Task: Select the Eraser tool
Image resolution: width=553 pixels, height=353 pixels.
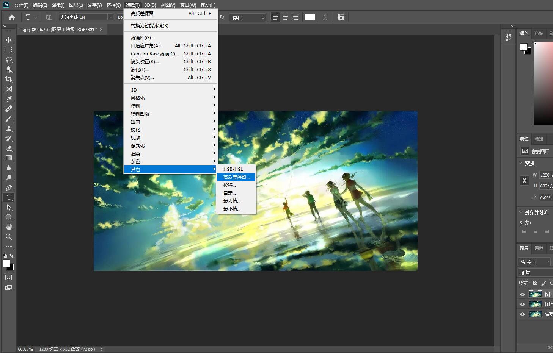Action: 9,148
